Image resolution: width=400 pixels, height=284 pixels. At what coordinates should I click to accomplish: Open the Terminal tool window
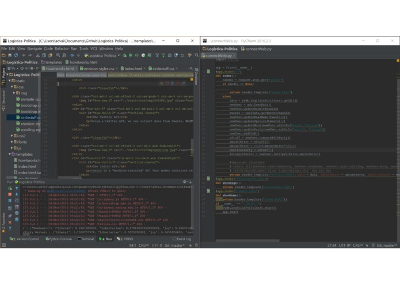point(85,239)
